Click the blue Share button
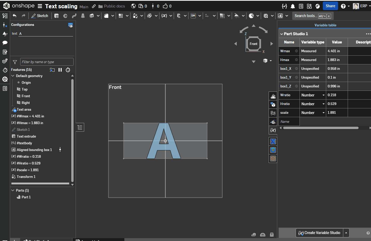The height and width of the screenshot is (241, 371). tap(330, 6)
